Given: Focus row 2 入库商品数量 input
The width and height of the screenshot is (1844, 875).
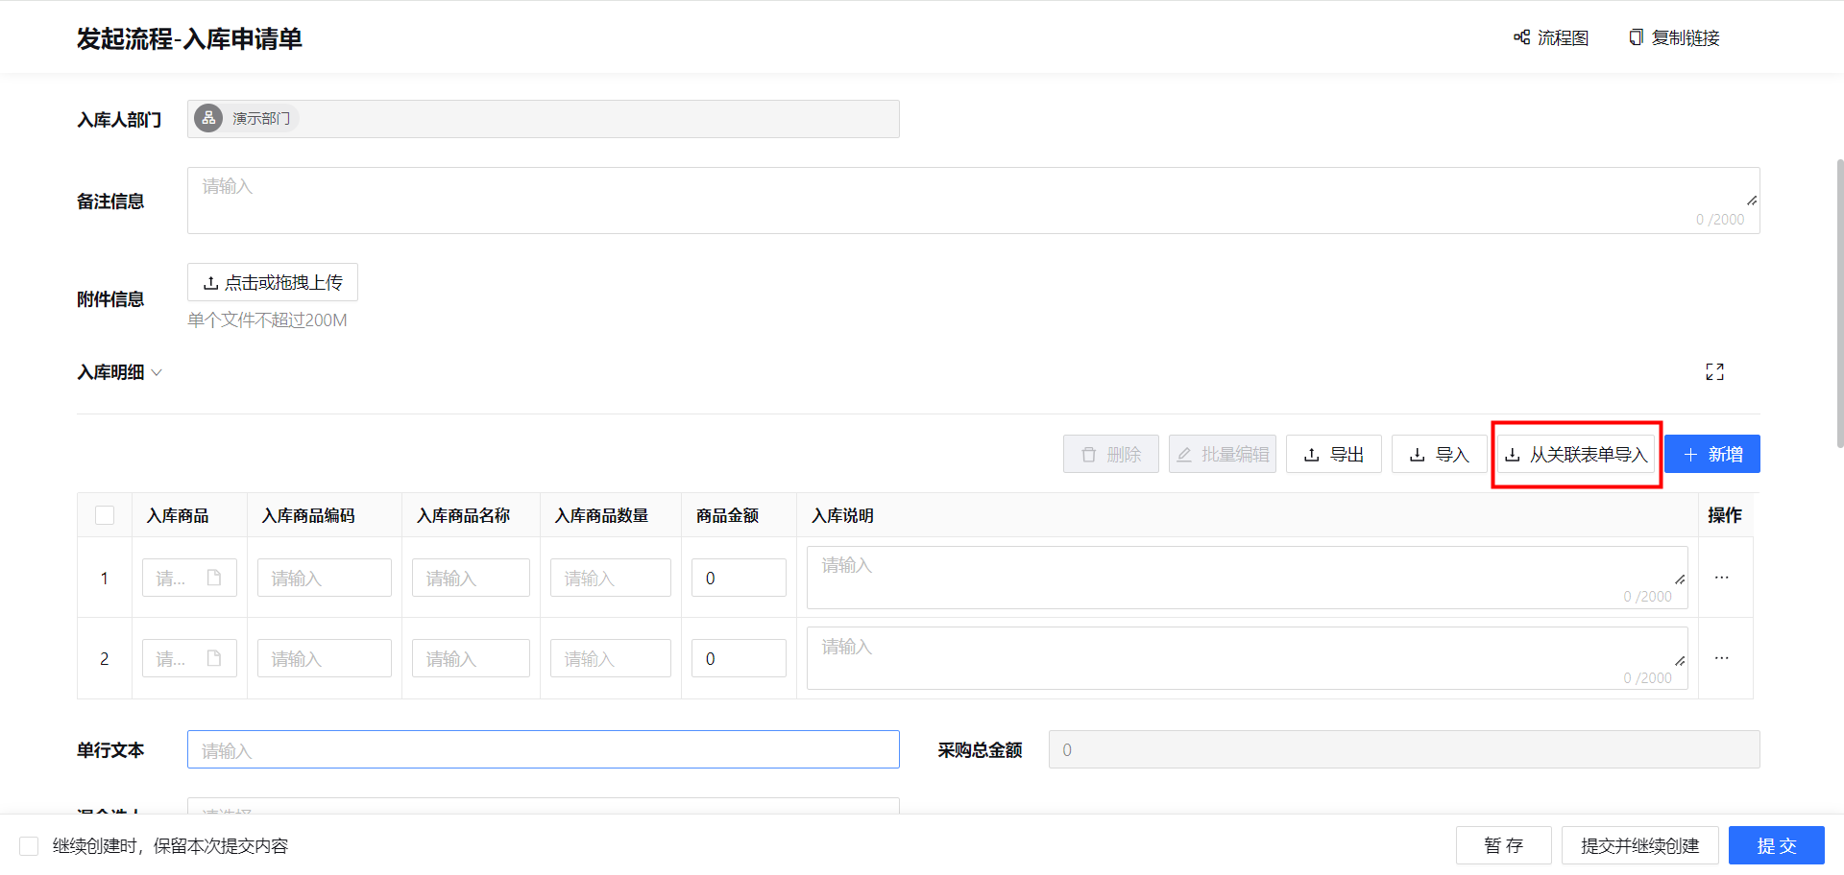Looking at the screenshot, I should click(611, 658).
